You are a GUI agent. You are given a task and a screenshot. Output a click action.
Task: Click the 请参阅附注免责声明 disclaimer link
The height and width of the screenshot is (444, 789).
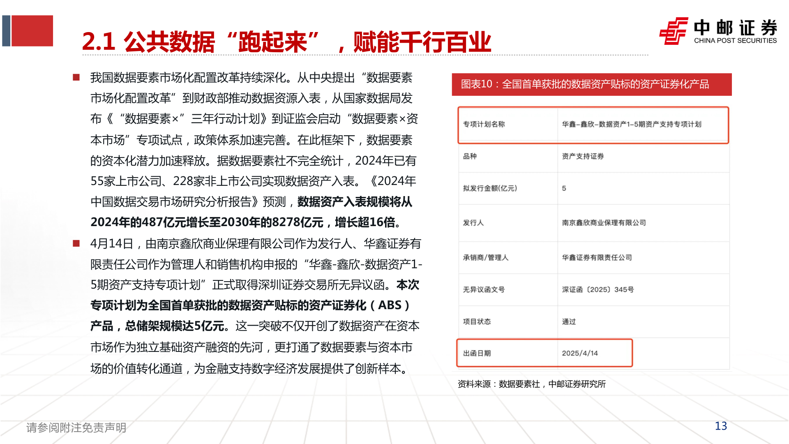click(x=76, y=428)
